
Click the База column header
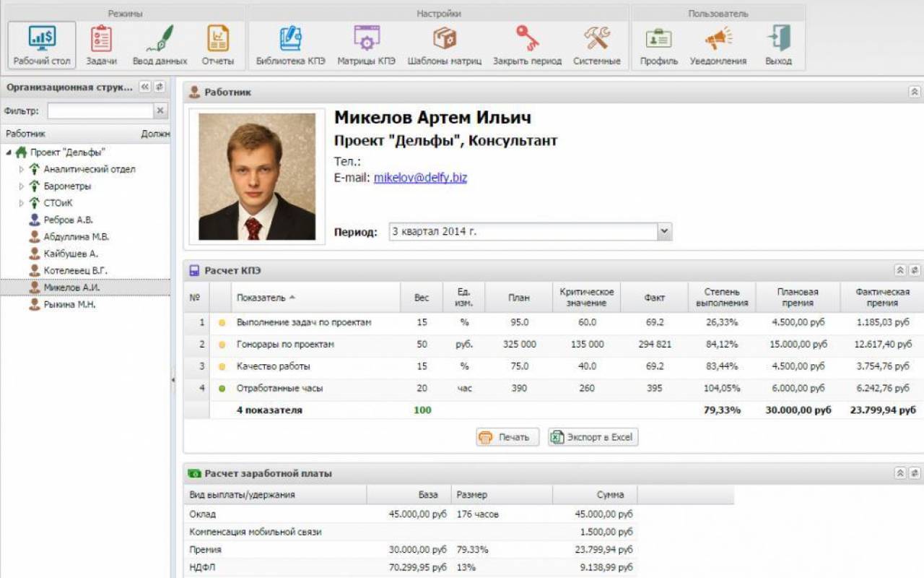pos(409,495)
